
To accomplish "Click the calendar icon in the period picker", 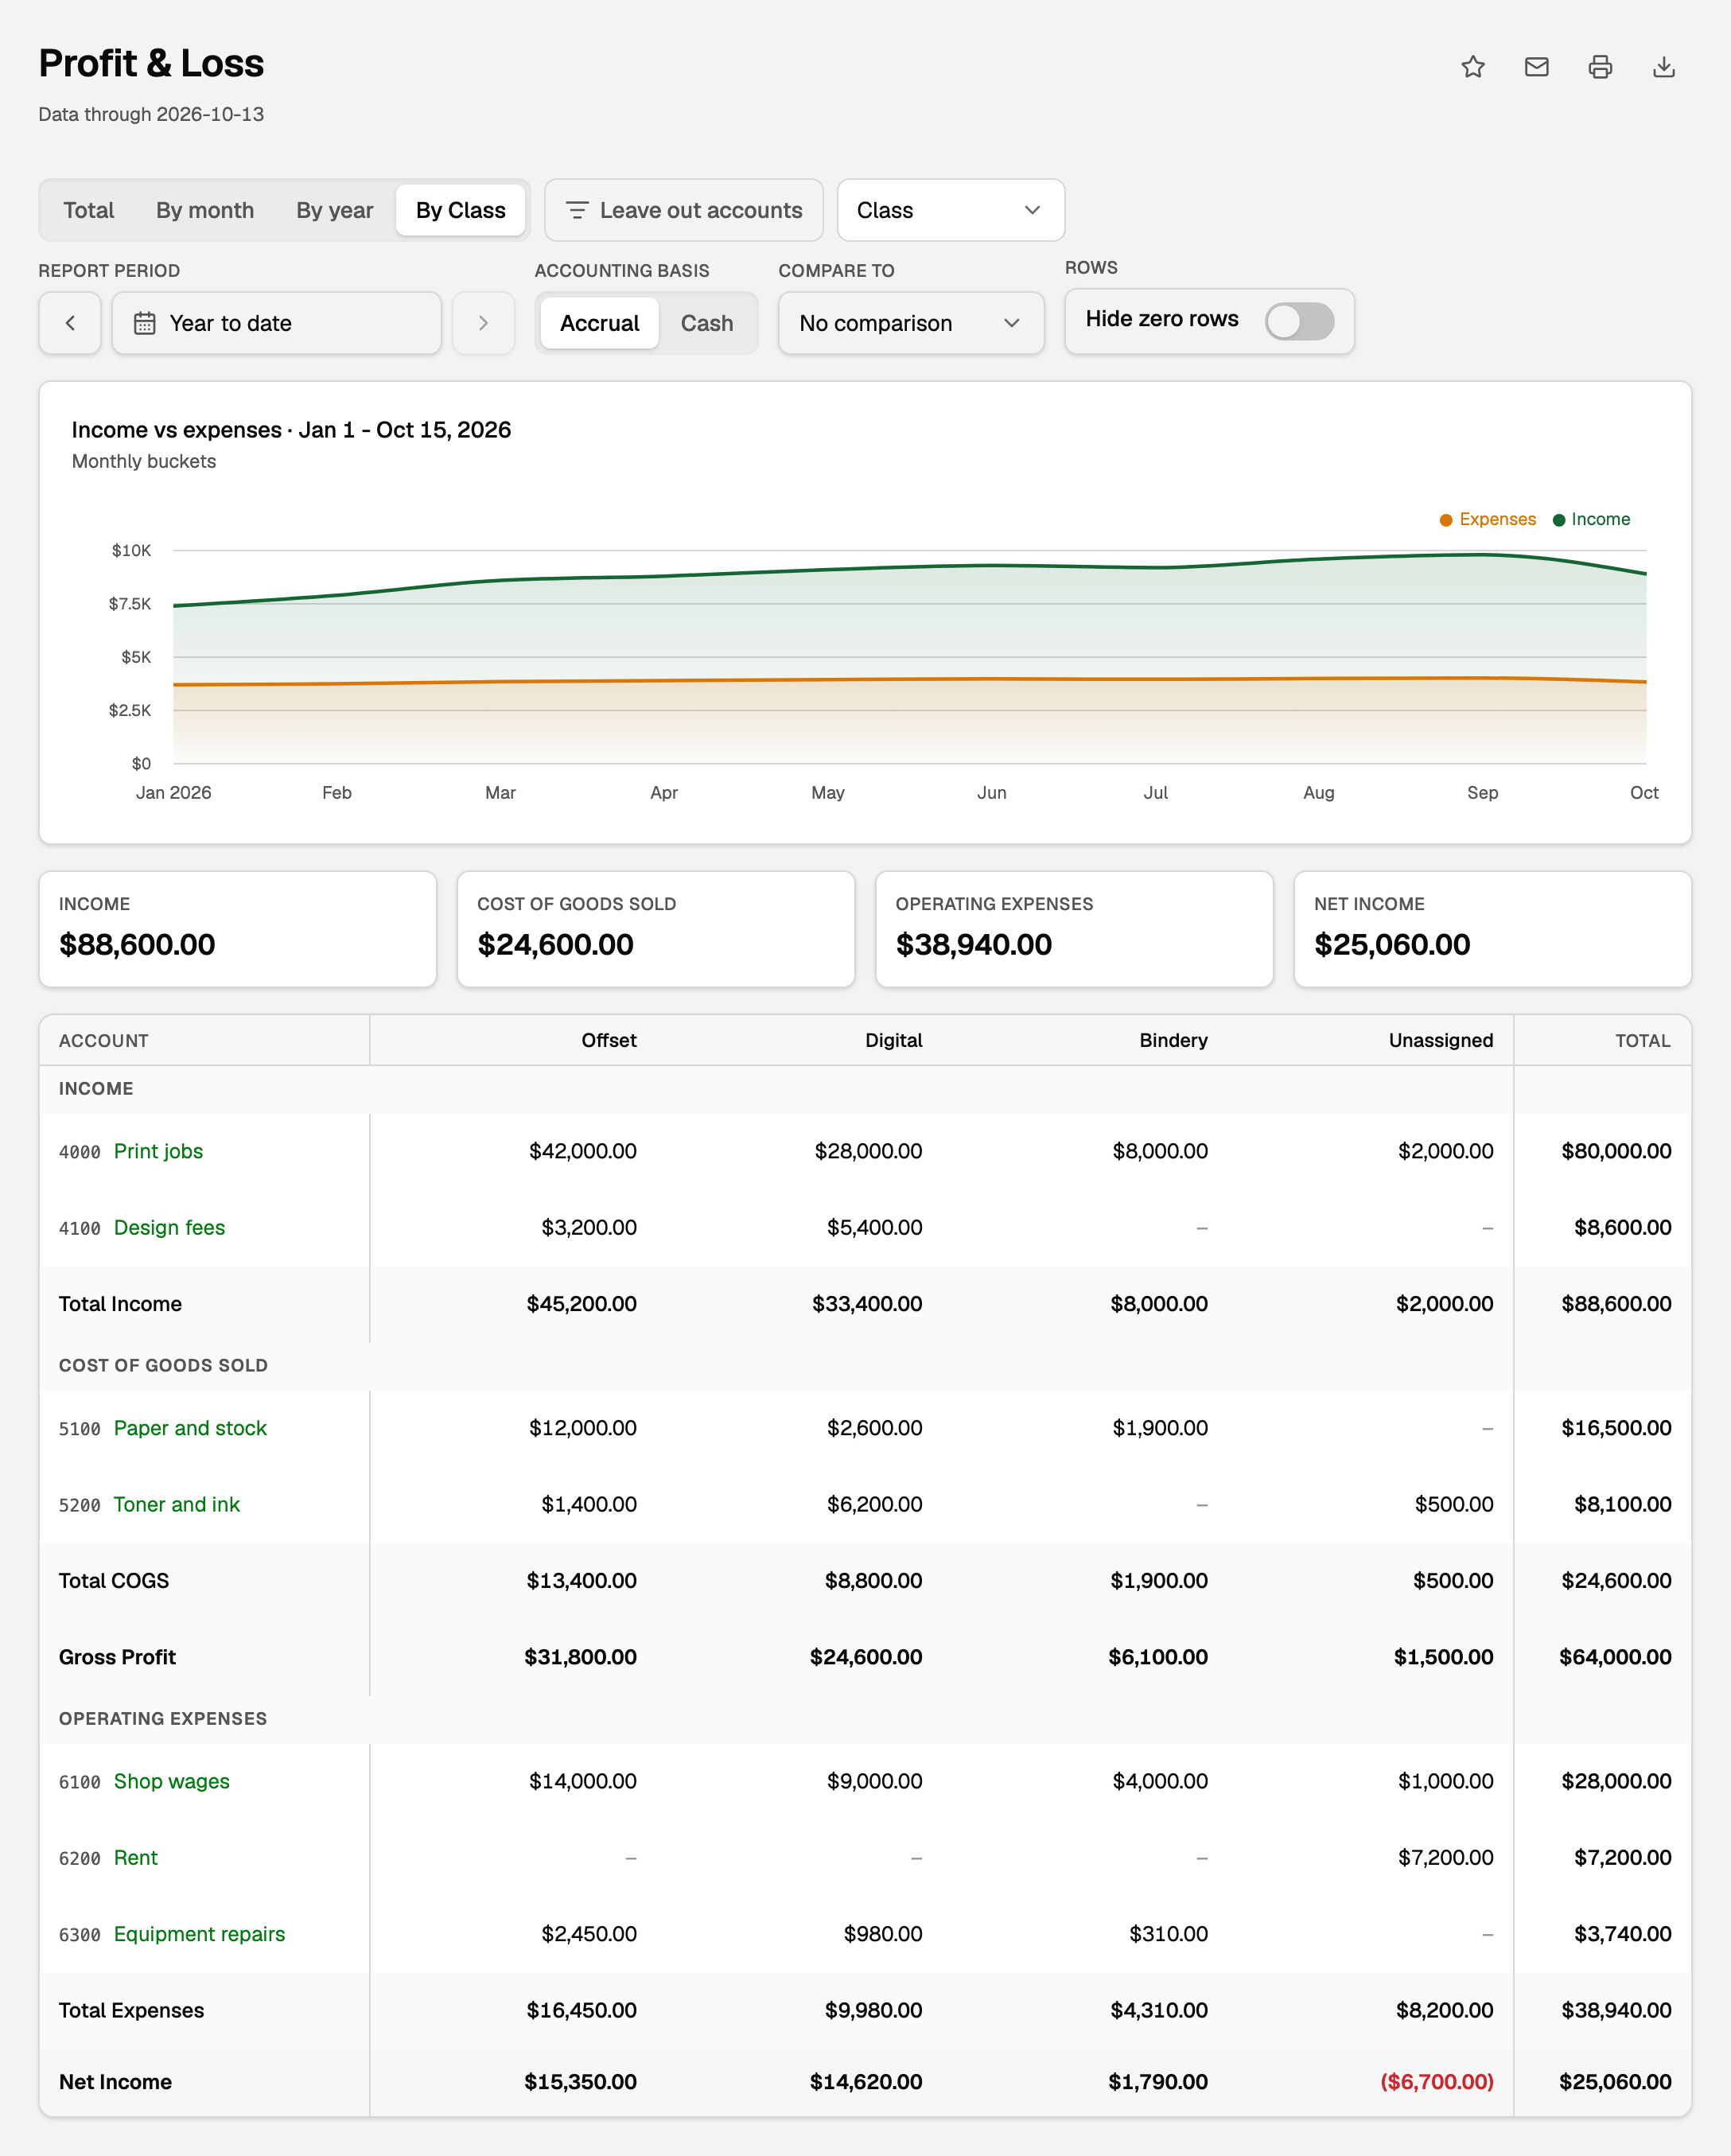I will tap(145, 323).
